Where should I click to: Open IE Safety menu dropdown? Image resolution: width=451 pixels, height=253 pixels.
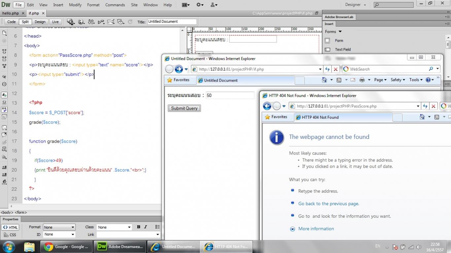click(x=398, y=80)
